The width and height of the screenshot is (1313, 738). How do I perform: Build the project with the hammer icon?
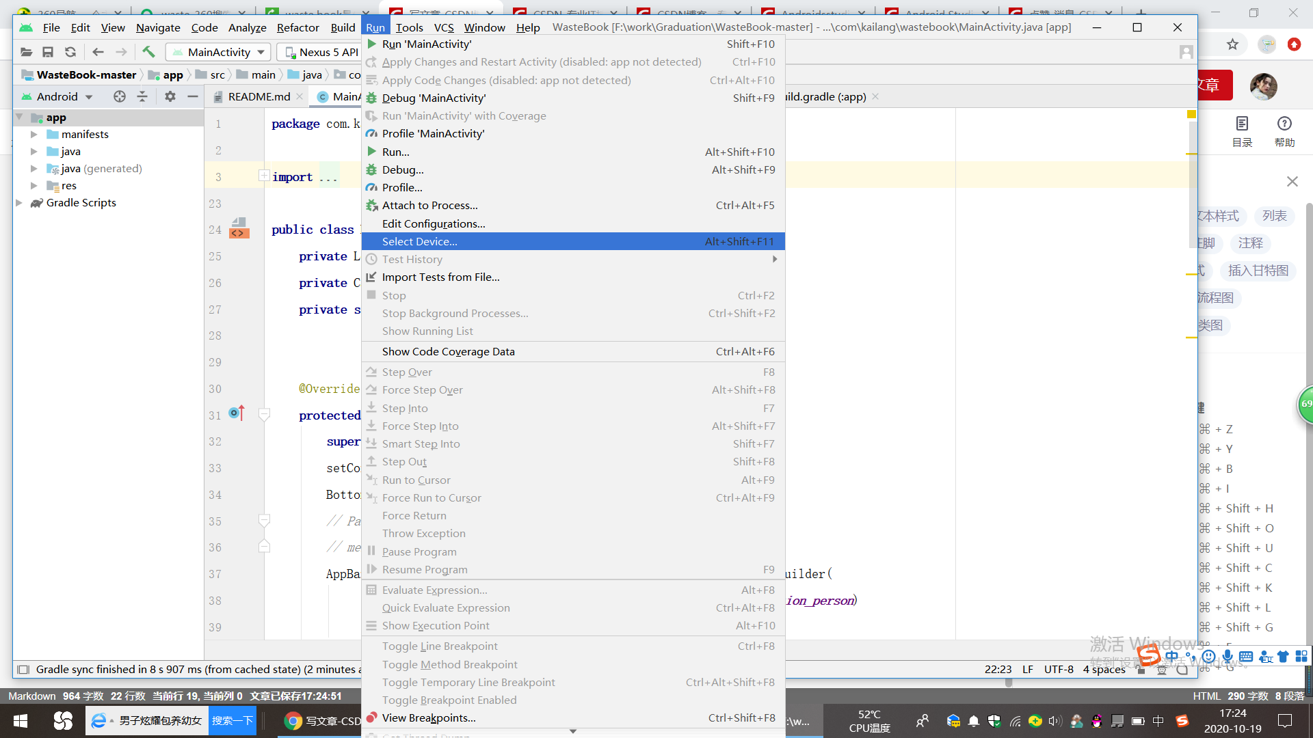click(x=149, y=51)
